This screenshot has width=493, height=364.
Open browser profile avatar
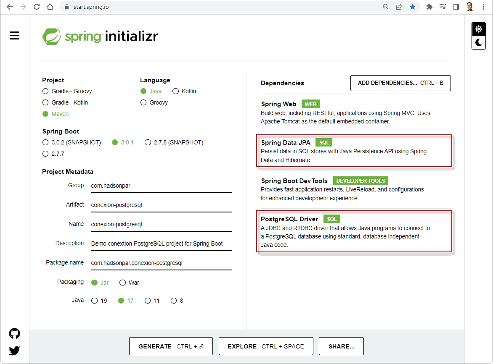click(470, 7)
